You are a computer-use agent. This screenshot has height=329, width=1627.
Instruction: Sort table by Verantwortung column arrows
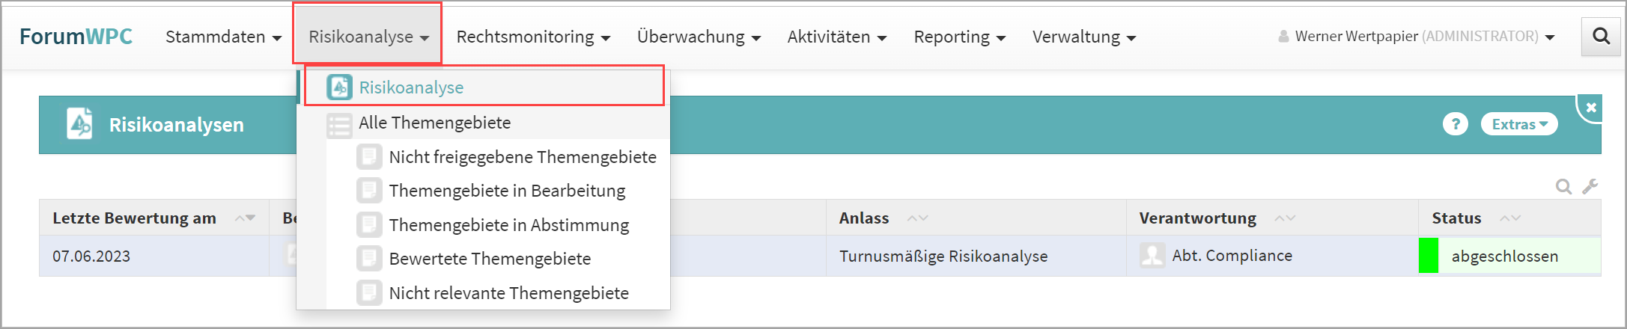pyautogui.click(x=1285, y=218)
